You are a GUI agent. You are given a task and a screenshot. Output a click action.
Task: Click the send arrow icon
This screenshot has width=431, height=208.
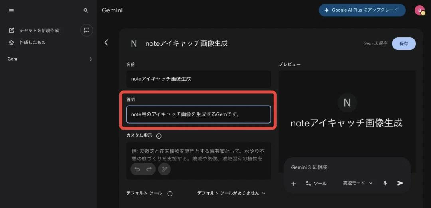pyautogui.click(x=400, y=183)
